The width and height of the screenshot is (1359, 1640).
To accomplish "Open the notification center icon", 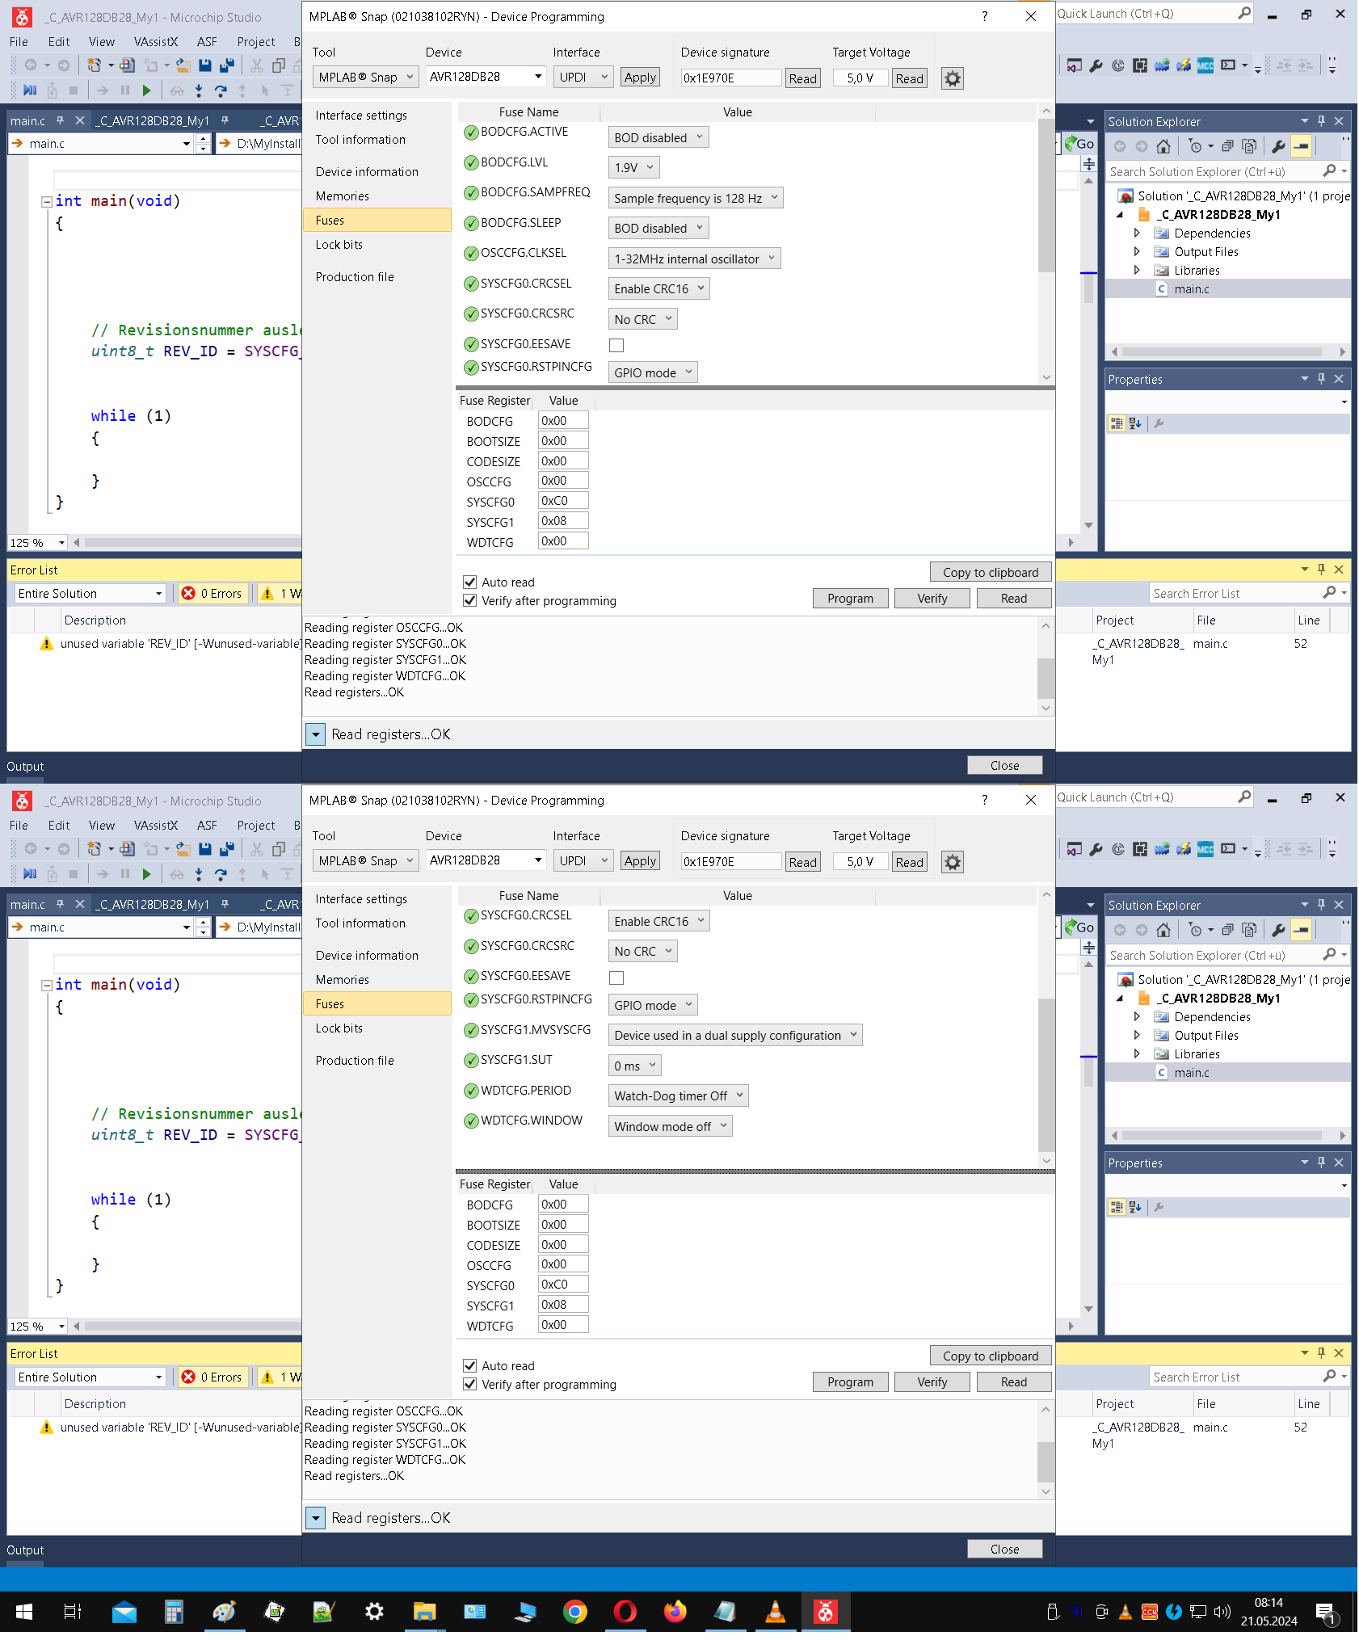I will point(1325,1613).
